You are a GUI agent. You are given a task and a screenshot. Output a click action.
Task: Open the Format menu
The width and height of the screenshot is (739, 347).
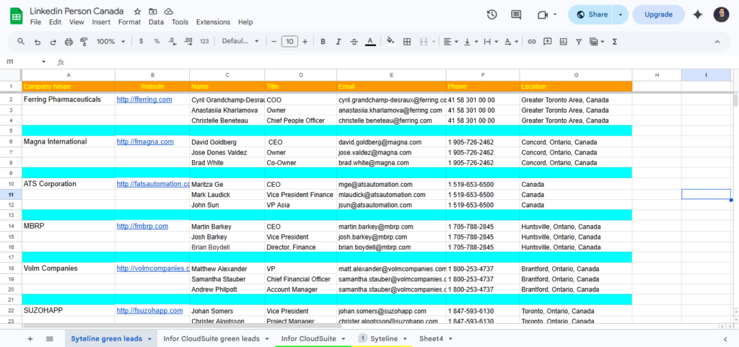click(130, 22)
